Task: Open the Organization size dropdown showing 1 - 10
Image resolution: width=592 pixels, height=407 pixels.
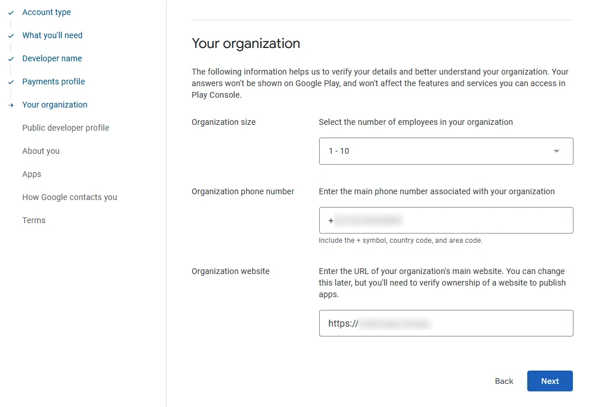Action: pyautogui.click(x=445, y=151)
